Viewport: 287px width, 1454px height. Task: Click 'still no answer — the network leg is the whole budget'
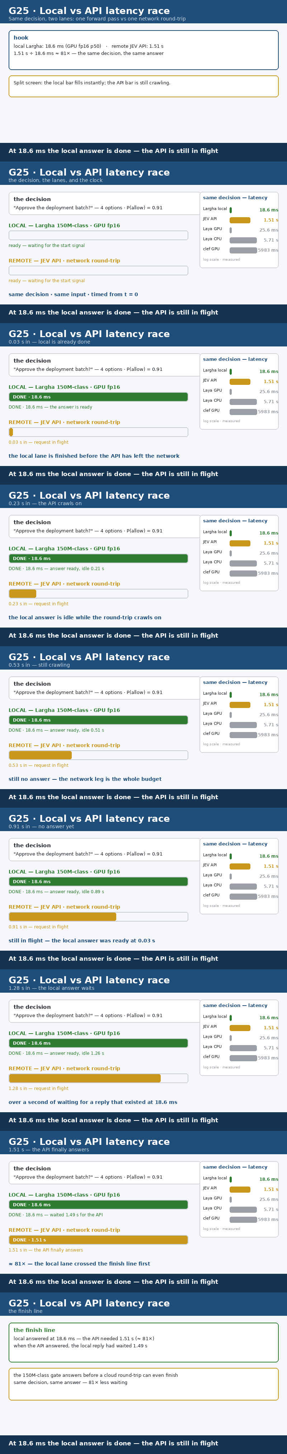[85, 779]
